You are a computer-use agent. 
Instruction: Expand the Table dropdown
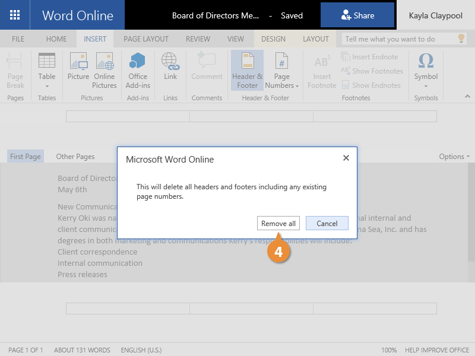pyautogui.click(x=47, y=86)
